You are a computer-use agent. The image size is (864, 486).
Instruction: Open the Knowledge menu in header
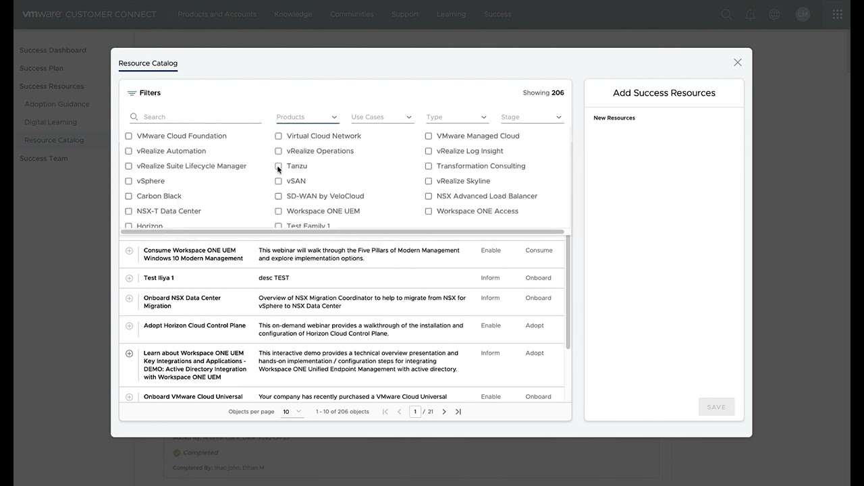point(293,14)
